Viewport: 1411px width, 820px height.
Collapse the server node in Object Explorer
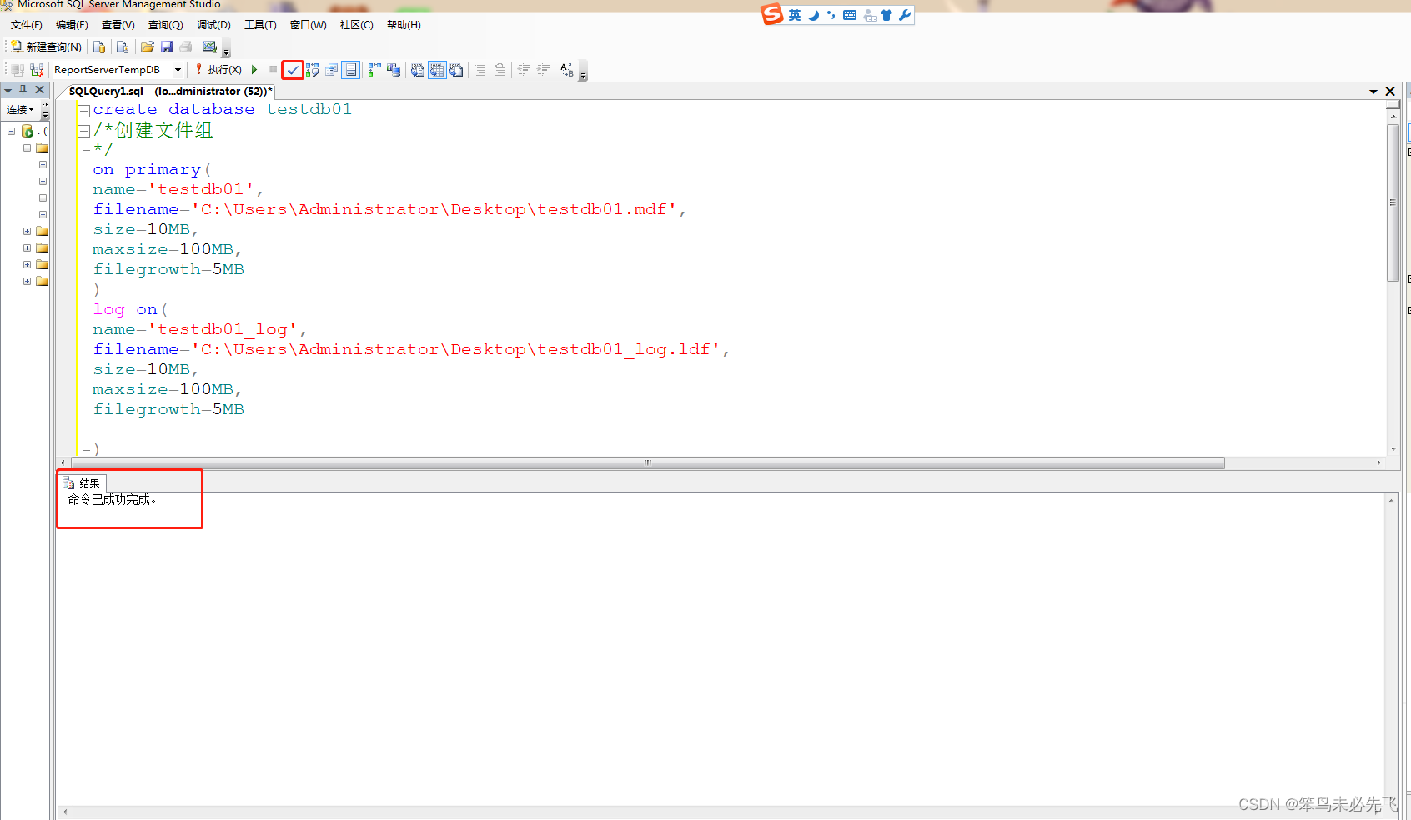(x=11, y=131)
